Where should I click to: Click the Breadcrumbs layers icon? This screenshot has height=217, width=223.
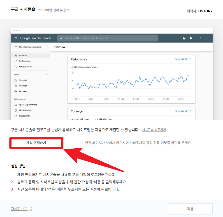(x=16, y=116)
